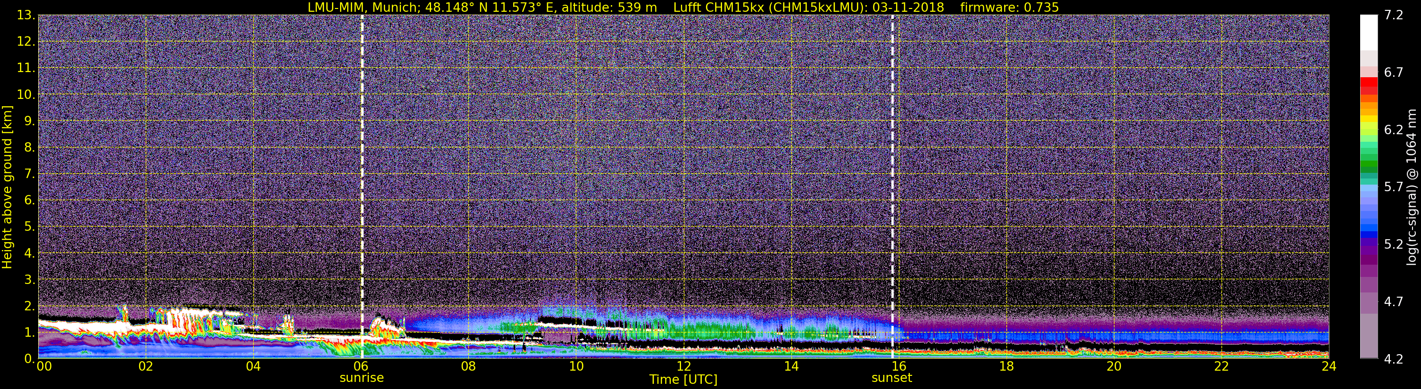Click the time axis tick label 10
This screenshot has width=1421, height=389.
coord(576,366)
